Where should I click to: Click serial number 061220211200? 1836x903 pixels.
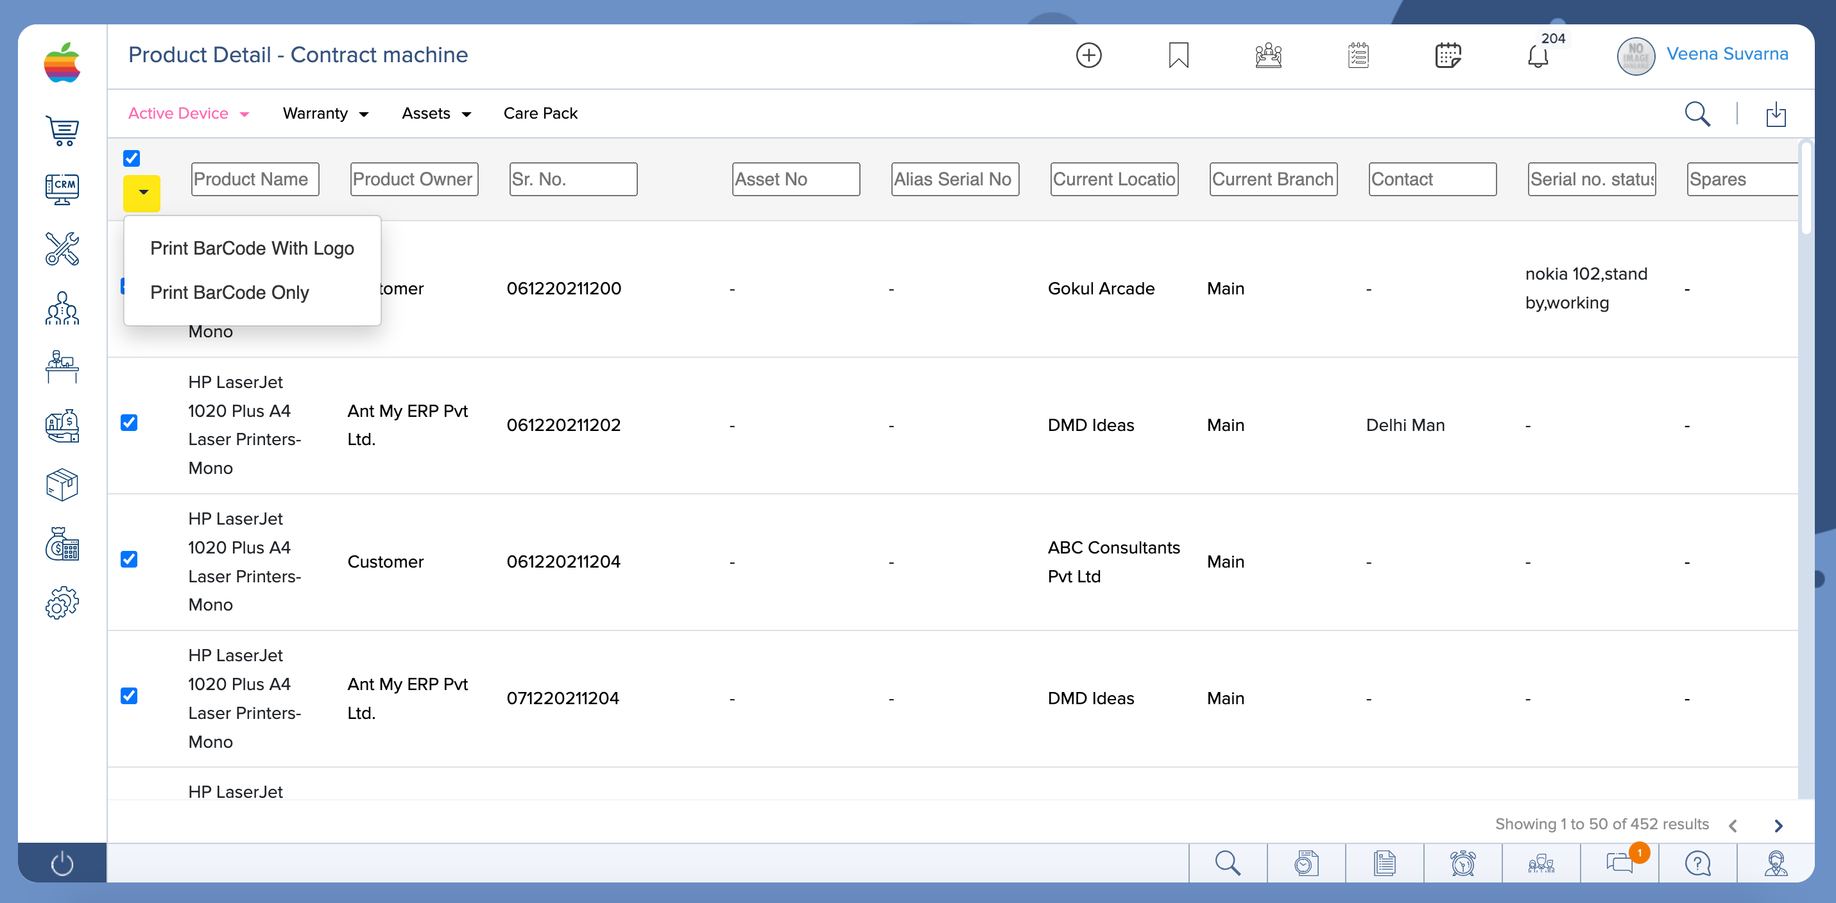564,289
